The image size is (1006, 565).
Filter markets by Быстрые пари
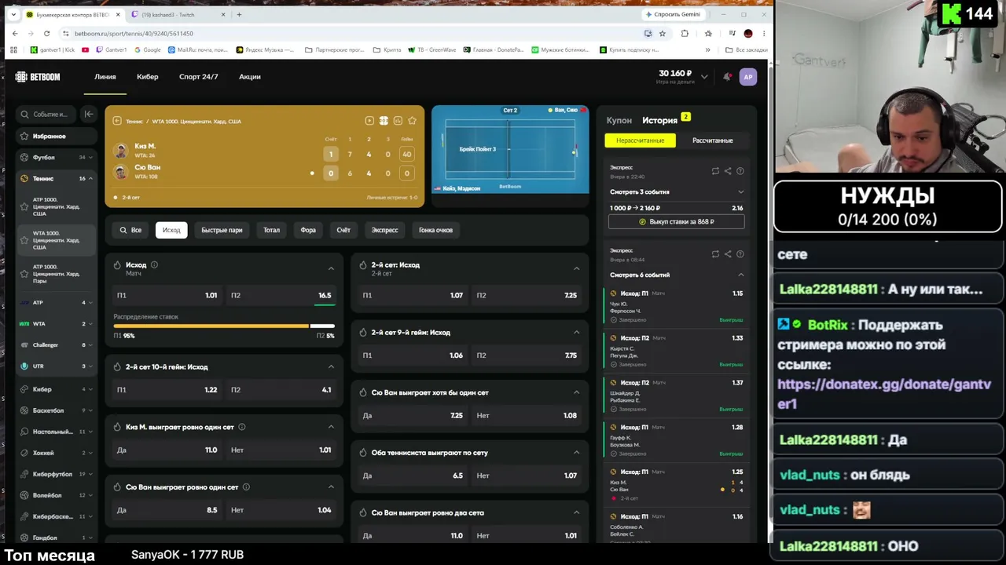point(222,230)
